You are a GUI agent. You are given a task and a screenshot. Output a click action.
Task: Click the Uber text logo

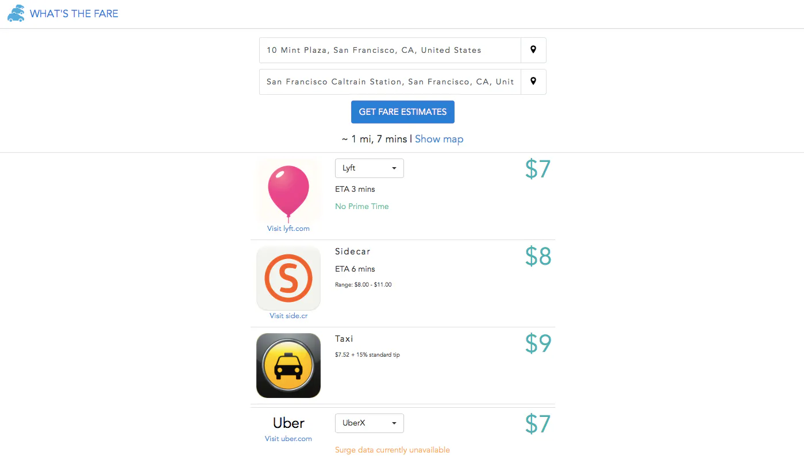pyautogui.click(x=288, y=423)
